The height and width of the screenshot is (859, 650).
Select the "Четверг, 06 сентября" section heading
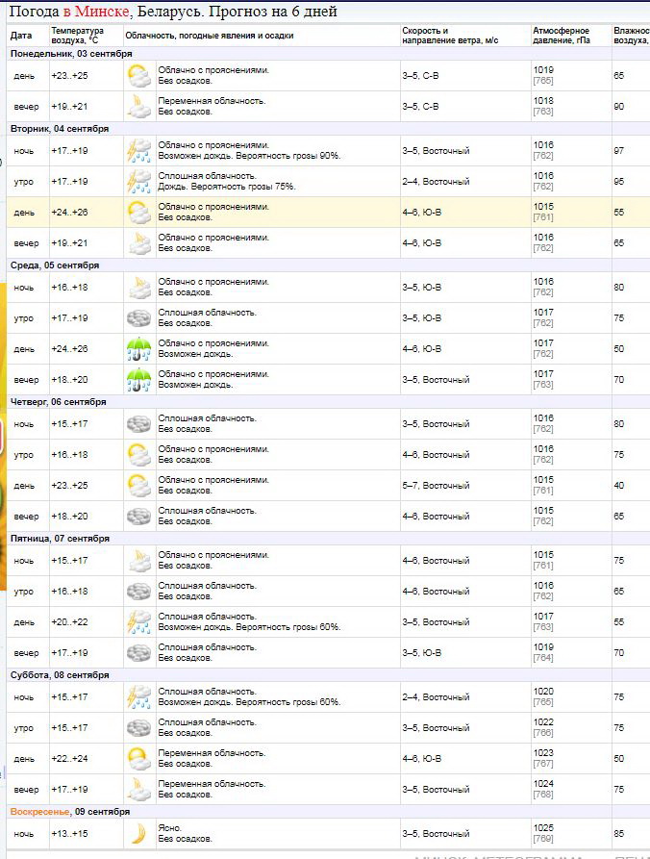click(58, 402)
